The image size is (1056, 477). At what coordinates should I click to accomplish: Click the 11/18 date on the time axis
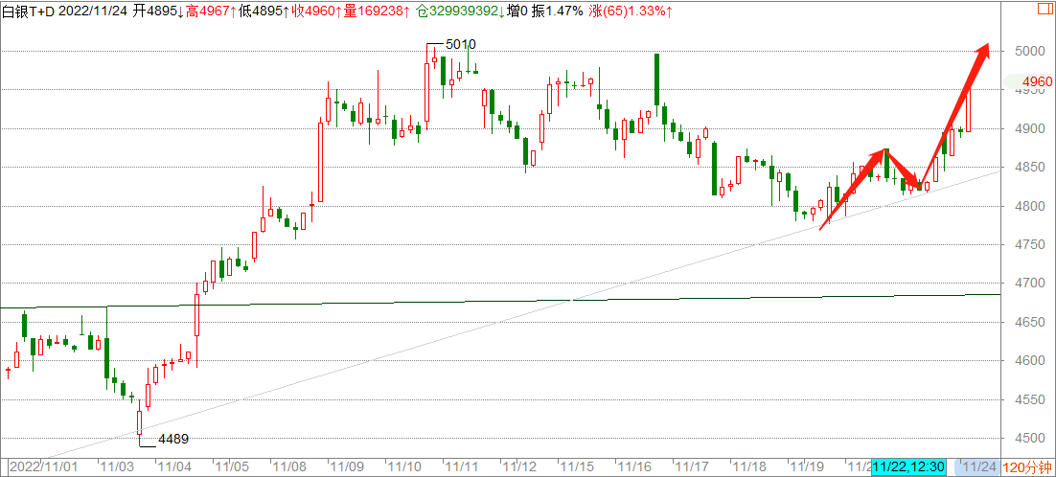749,466
